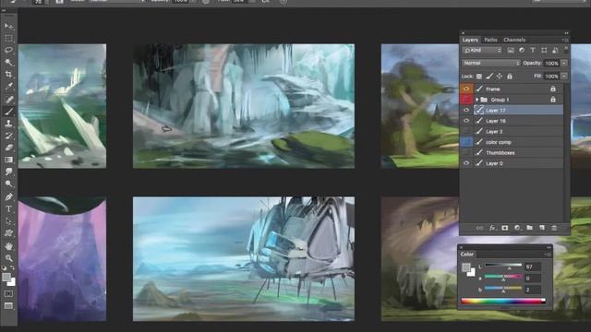Expand the Group 1 folder triangle
The image size is (591, 332).
477,100
